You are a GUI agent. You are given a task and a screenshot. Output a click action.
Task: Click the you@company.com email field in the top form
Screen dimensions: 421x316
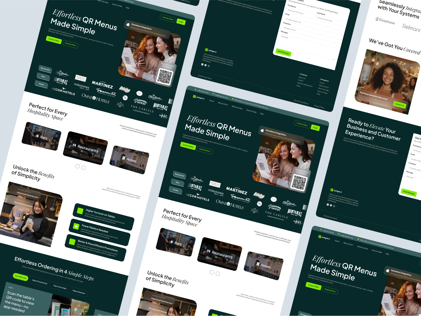pos(313,26)
